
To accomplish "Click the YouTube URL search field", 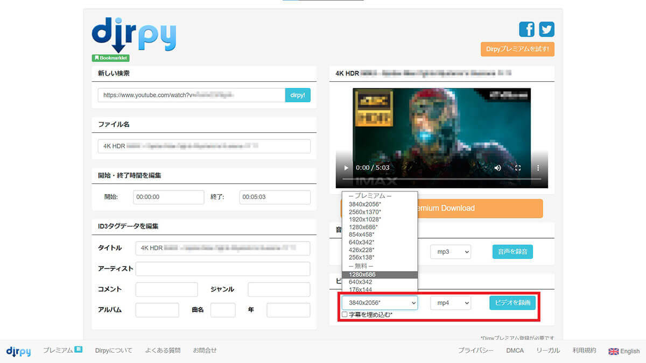I will pos(191,95).
